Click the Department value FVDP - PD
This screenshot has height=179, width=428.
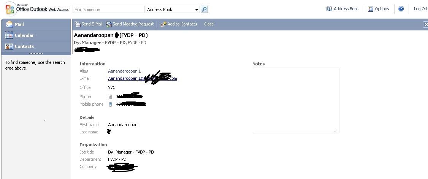pyautogui.click(x=117, y=159)
